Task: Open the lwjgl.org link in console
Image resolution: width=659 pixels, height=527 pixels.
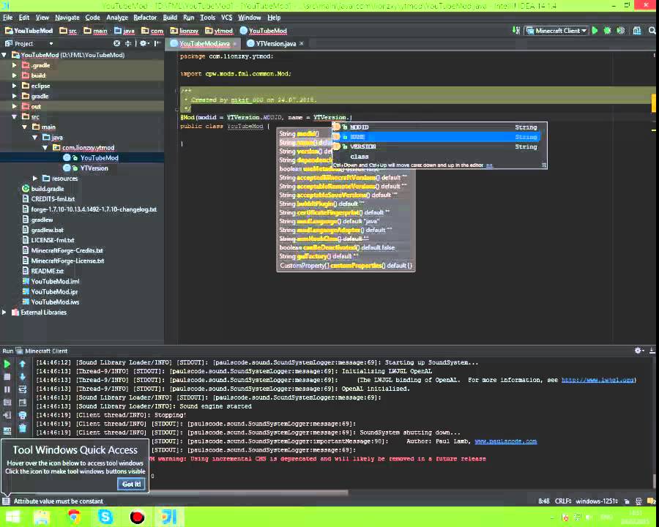Action: click(x=597, y=380)
